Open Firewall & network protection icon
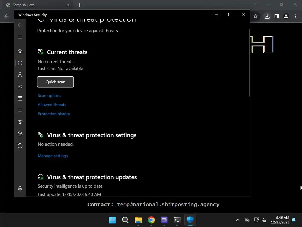Screen dimensions: 302x227 pos(20,87)
